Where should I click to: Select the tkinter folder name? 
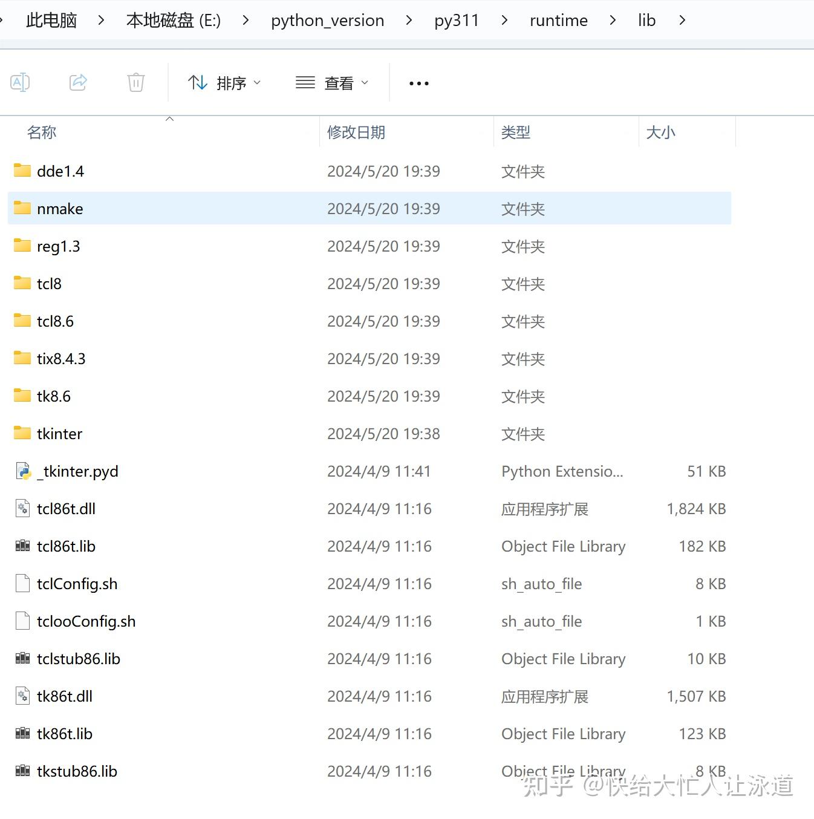coord(59,434)
